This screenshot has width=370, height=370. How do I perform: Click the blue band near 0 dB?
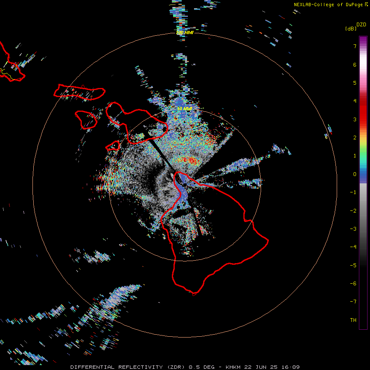point(363,177)
